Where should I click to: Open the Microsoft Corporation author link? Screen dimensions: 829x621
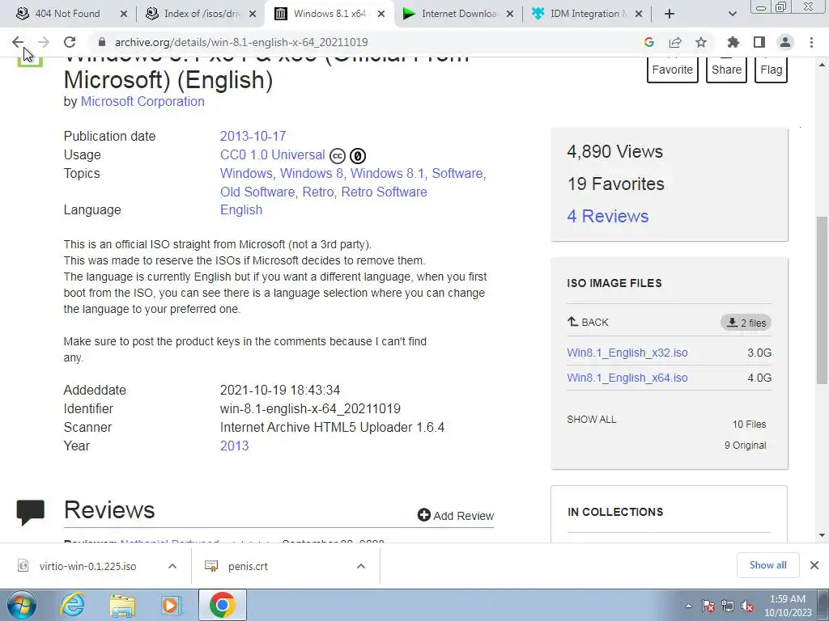(x=142, y=101)
